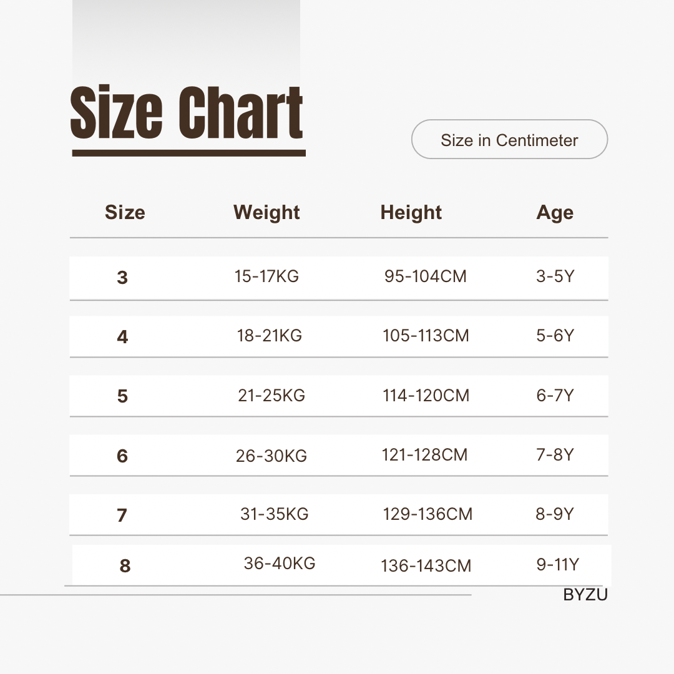This screenshot has height=674, width=674.
Task: Click the 15-17KG weight cell
Action: [x=266, y=276]
